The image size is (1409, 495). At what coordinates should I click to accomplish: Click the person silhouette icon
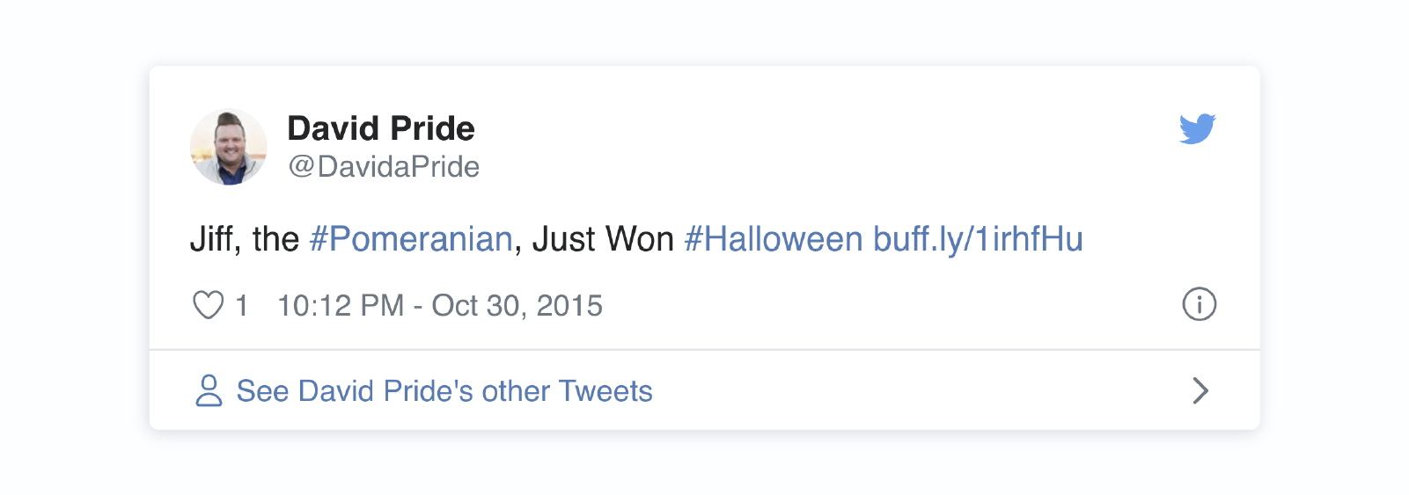coord(209,390)
